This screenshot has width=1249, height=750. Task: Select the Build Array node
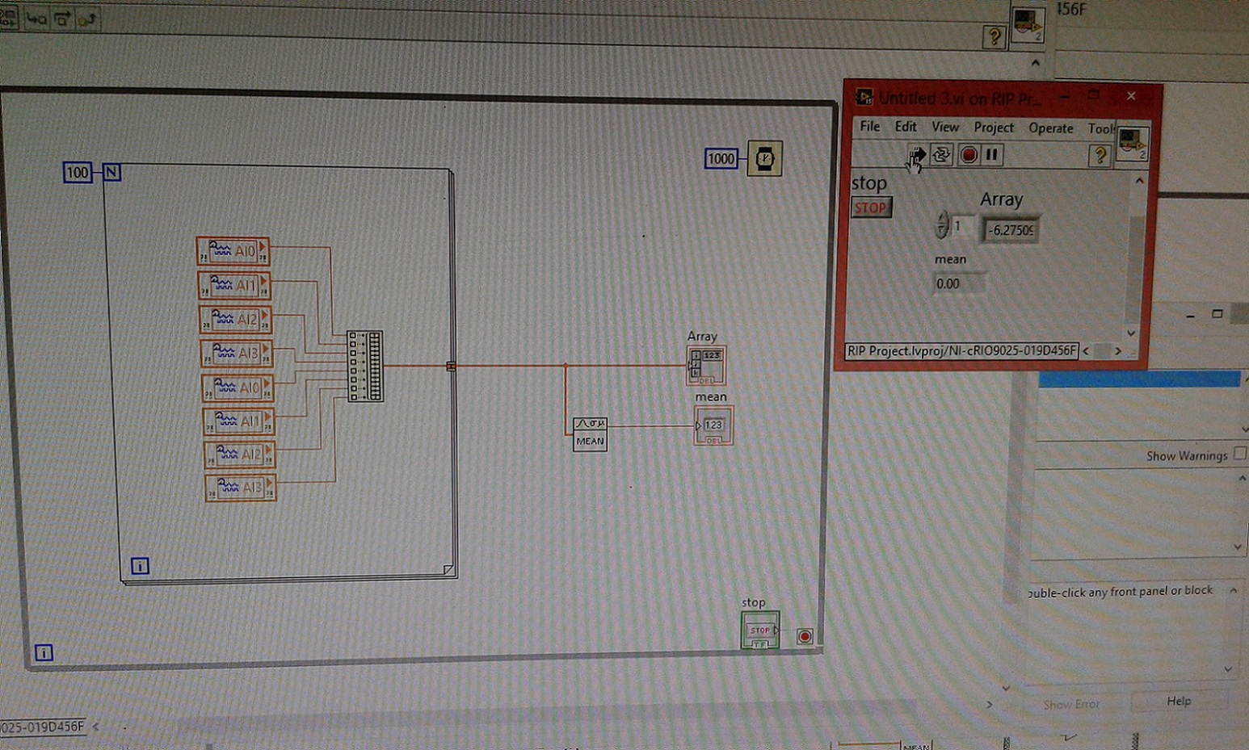click(x=365, y=366)
